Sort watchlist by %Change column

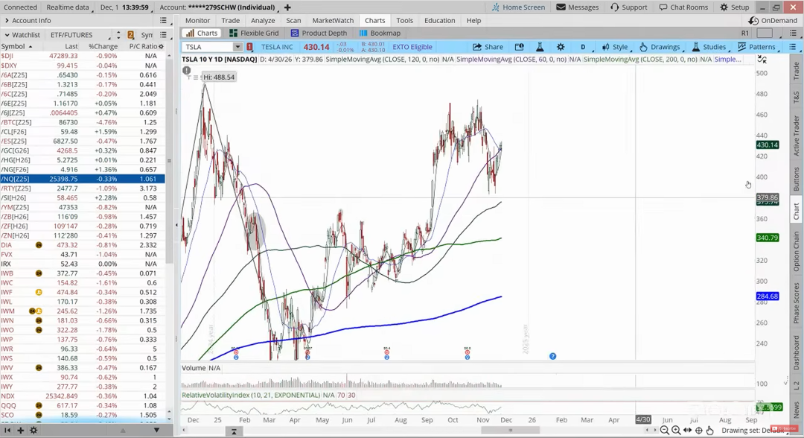pyautogui.click(x=103, y=46)
